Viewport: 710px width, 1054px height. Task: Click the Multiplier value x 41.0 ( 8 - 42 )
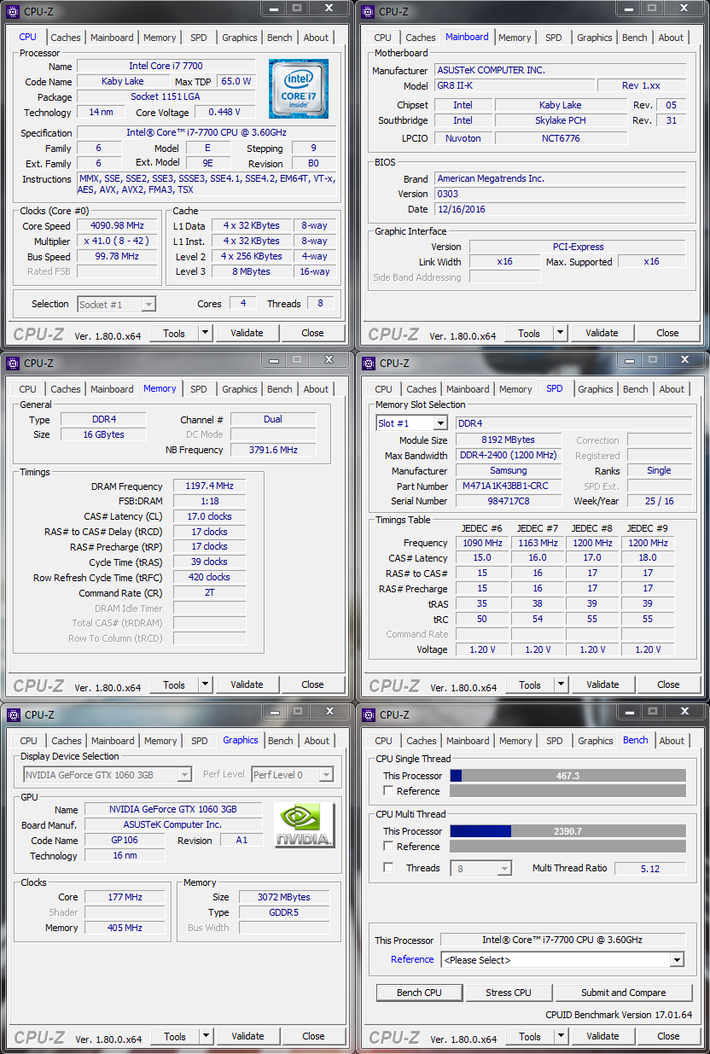point(117,241)
